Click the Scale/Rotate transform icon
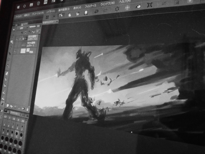Screen dimensions: 205x154 click(x=150, y=5)
